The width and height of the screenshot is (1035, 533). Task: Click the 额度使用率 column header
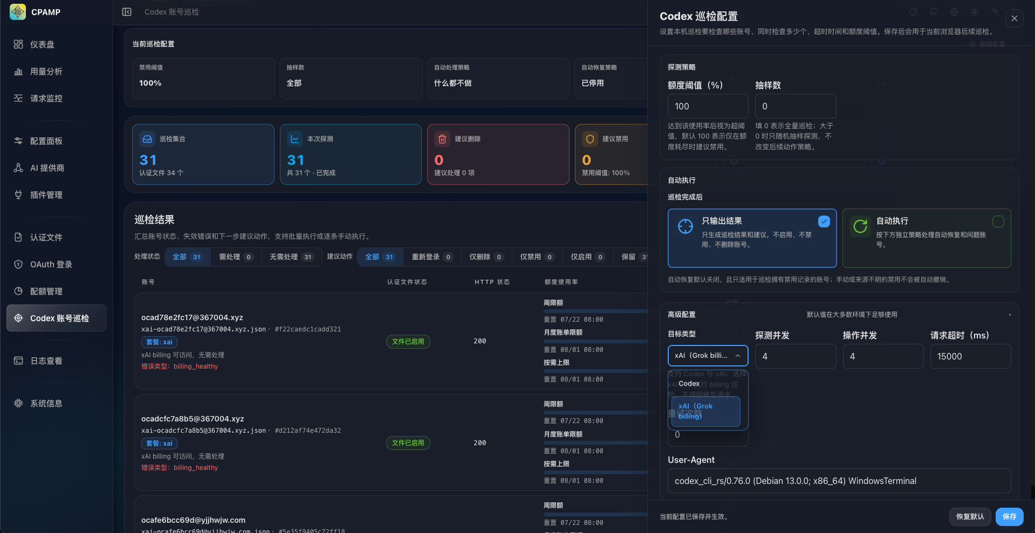pos(561,282)
